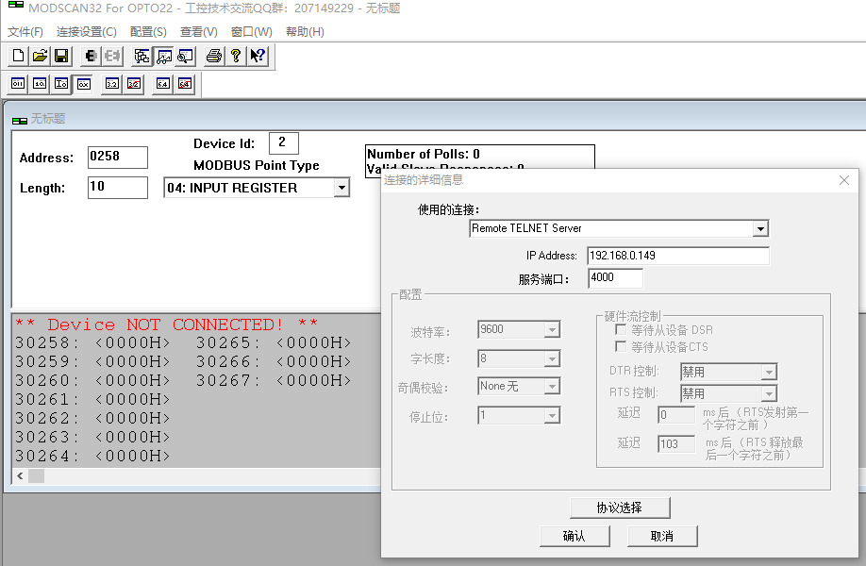Select the hexadecimal display format icon
Screen dimensions: 866x566
83,84
